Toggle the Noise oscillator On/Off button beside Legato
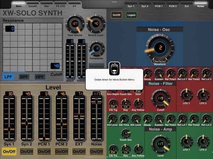This screenshot has width=213, height=159. pos(116,15)
